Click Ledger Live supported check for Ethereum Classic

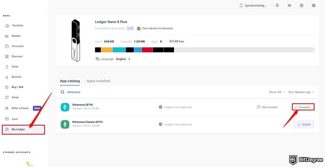click(x=160, y=124)
